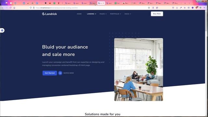The image size is (208, 117).
Task: Click the heading 'Solutions made for you'
Action: coord(103,114)
